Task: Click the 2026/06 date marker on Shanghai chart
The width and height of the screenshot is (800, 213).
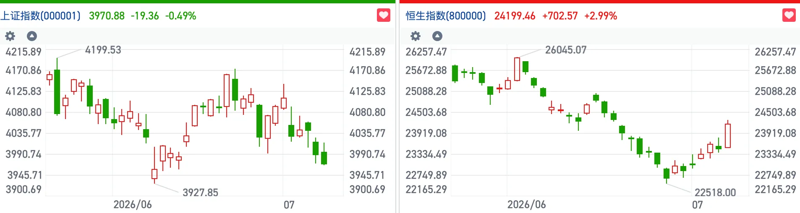Action: (133, 205)
